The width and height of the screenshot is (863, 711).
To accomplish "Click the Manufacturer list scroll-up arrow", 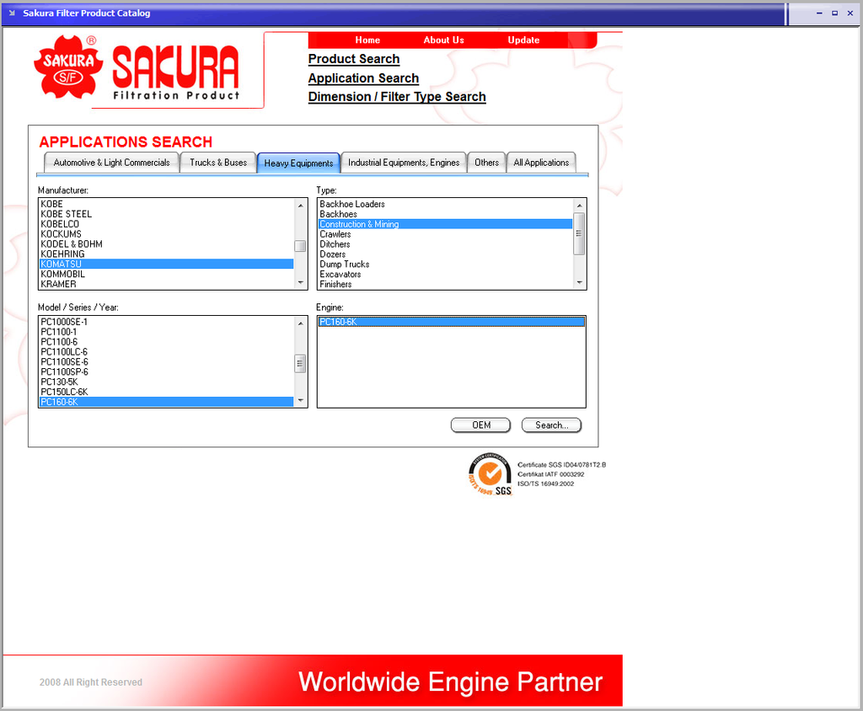I will coord(301,206).
